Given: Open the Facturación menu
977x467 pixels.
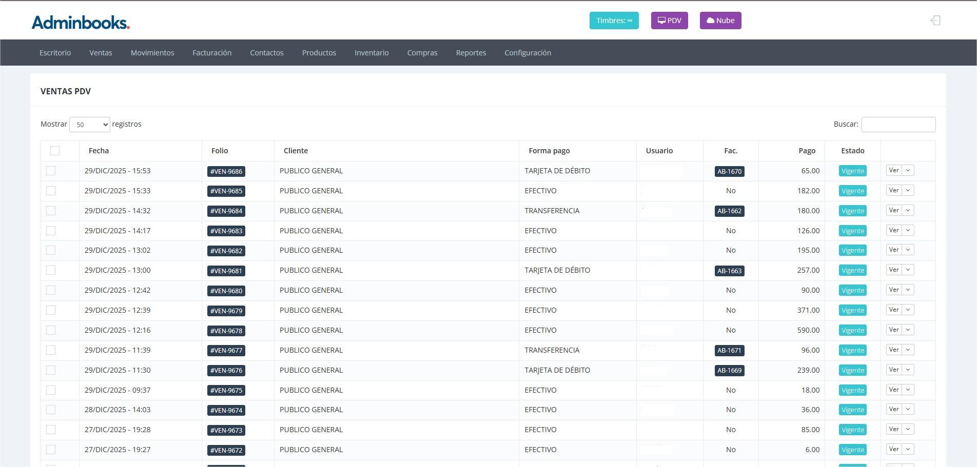Looking at the screenshot, I should pyautogui.click(x=212, y=53).
